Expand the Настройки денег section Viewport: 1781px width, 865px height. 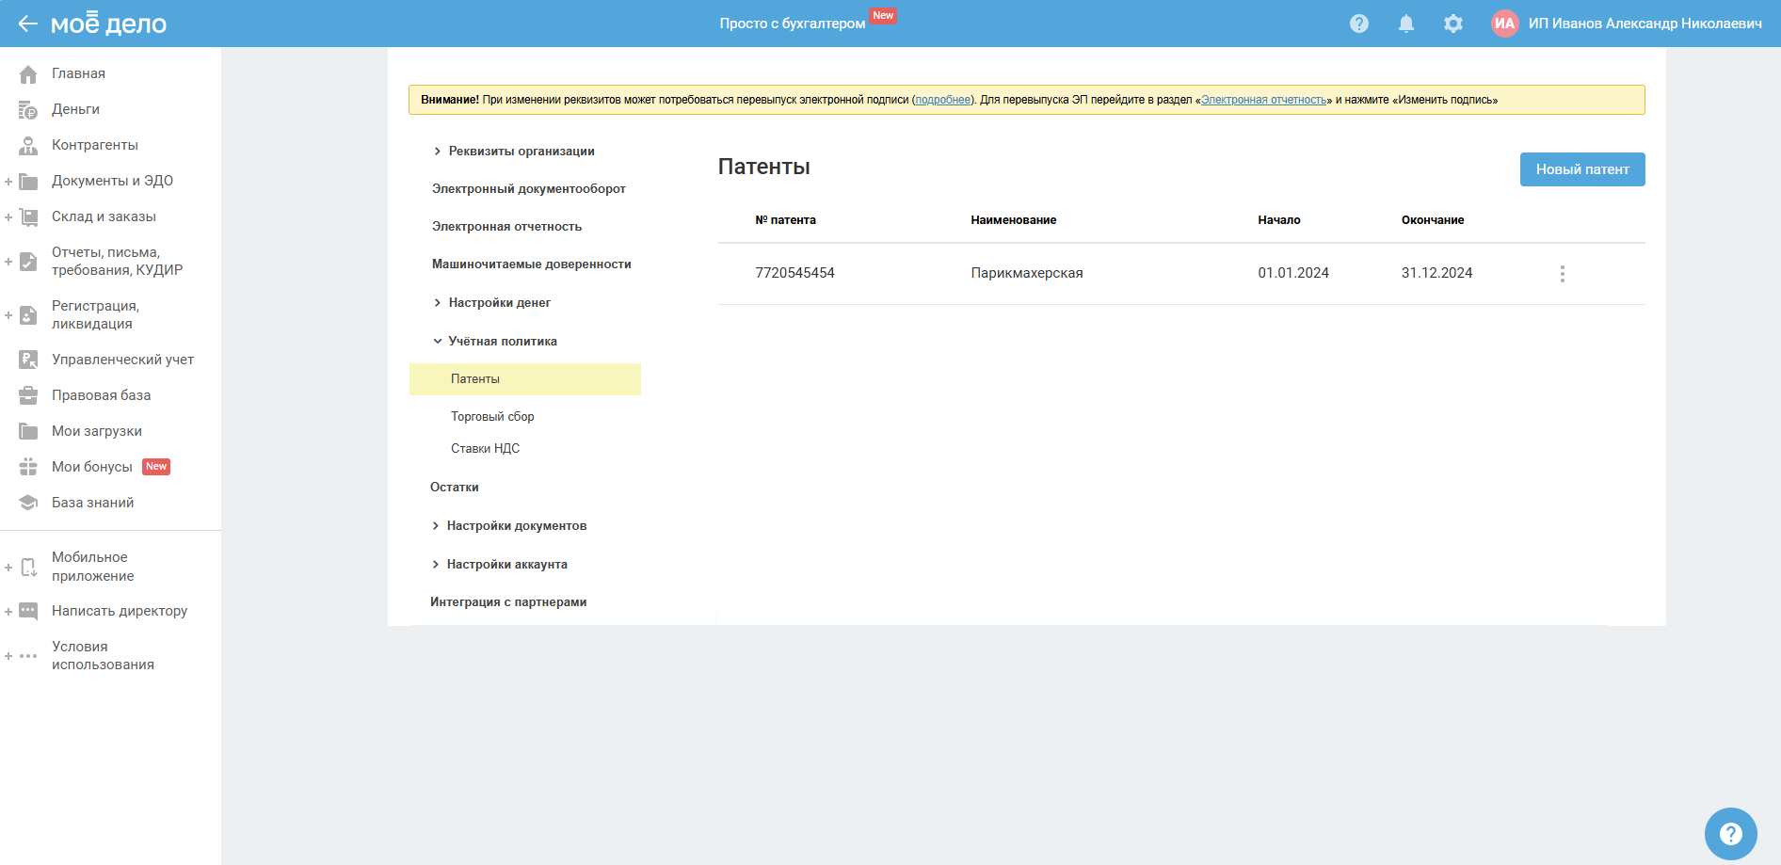tap(438, 303)
